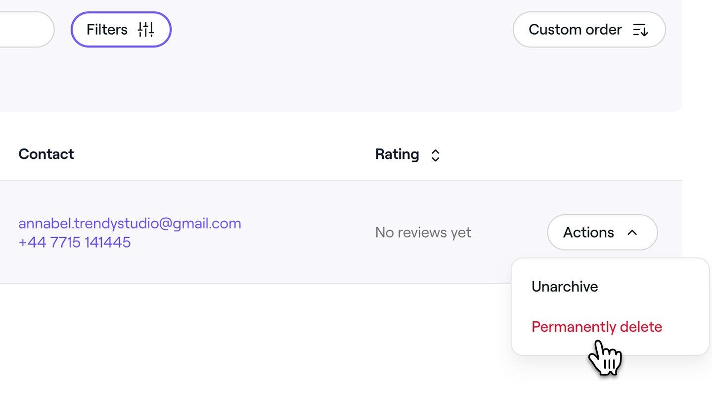The image size is (712, 396).
Task: Choose Unarchive from the Actions menu
Action: [x=565, y=287]
